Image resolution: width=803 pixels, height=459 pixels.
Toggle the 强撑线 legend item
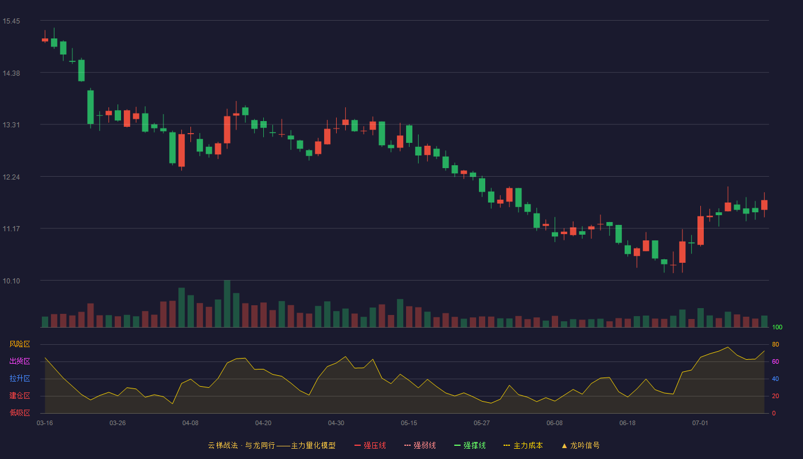470,445
